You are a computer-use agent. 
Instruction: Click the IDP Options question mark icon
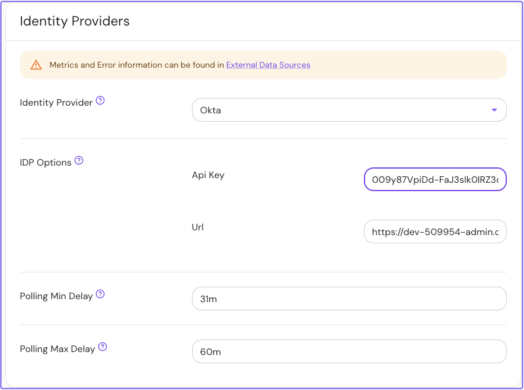[79, 159]
